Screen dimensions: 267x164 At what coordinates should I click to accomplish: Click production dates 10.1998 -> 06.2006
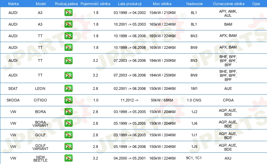click(130, 36)
